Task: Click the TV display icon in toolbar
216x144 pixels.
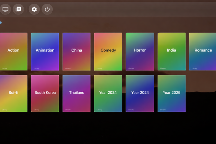Action: pyautogui.click(x=5, y=9)
